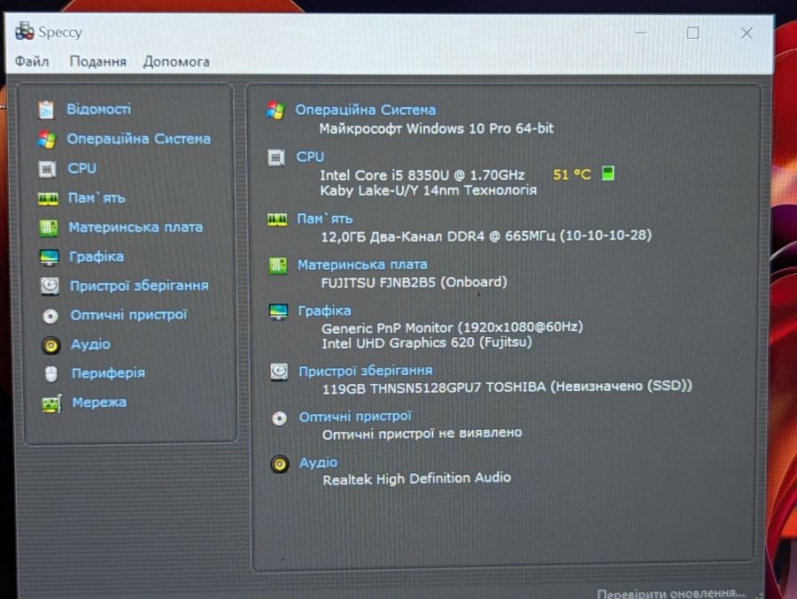Minimize the Speccy window
This screenshot has width=797, height=599.
click(640, 33)
